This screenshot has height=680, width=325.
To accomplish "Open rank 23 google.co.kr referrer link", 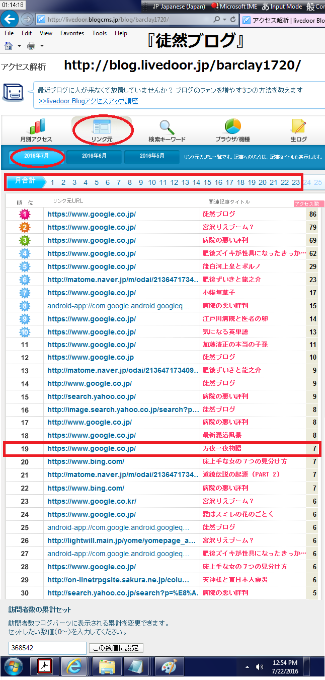I will coord(92,501).
